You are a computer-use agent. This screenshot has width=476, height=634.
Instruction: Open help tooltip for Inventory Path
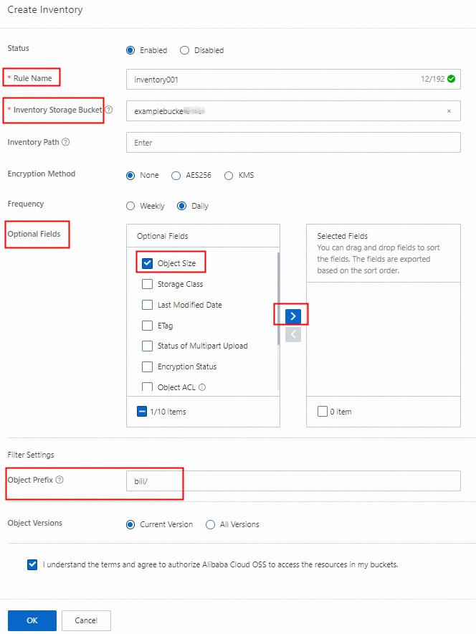65,142
